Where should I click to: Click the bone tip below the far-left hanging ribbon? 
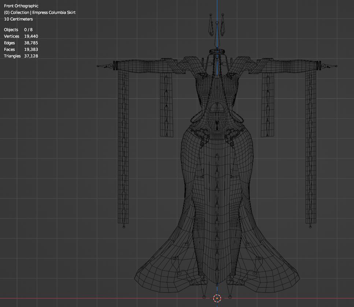coord(123,227)
